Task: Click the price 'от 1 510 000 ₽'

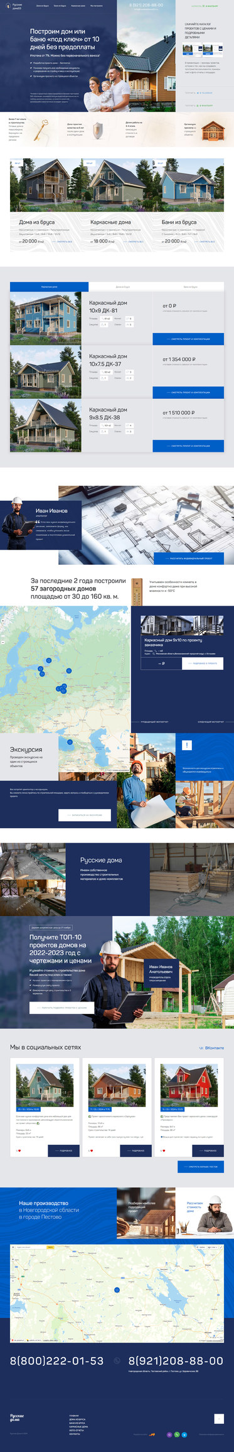Action: (x=179, y=413)
